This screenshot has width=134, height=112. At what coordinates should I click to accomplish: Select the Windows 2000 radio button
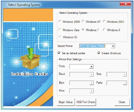point(60,22)
